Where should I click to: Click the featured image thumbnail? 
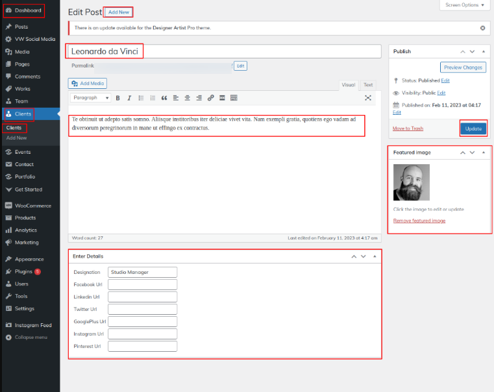coord(411,182)
